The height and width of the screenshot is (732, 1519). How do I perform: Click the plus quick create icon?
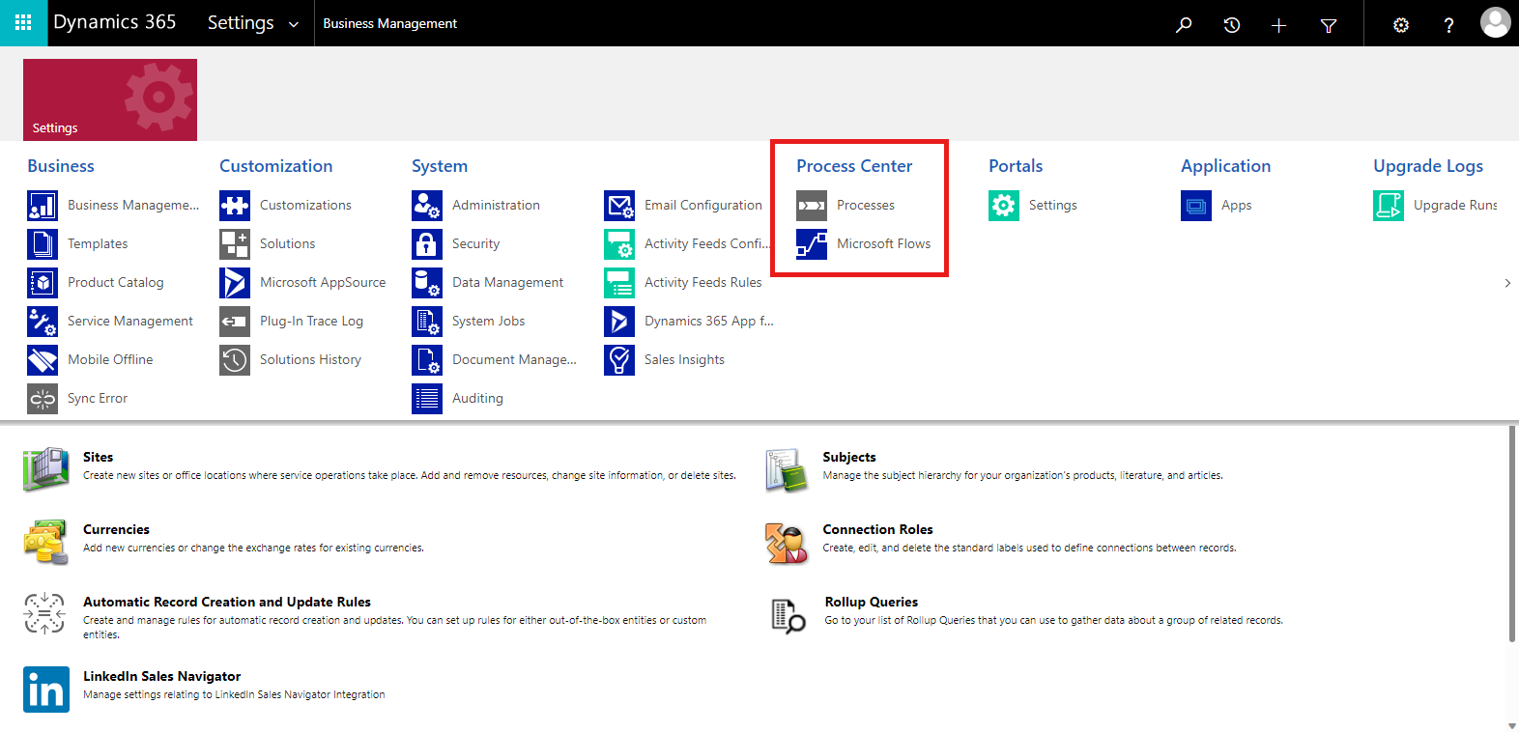click(x=1279, y=25)
